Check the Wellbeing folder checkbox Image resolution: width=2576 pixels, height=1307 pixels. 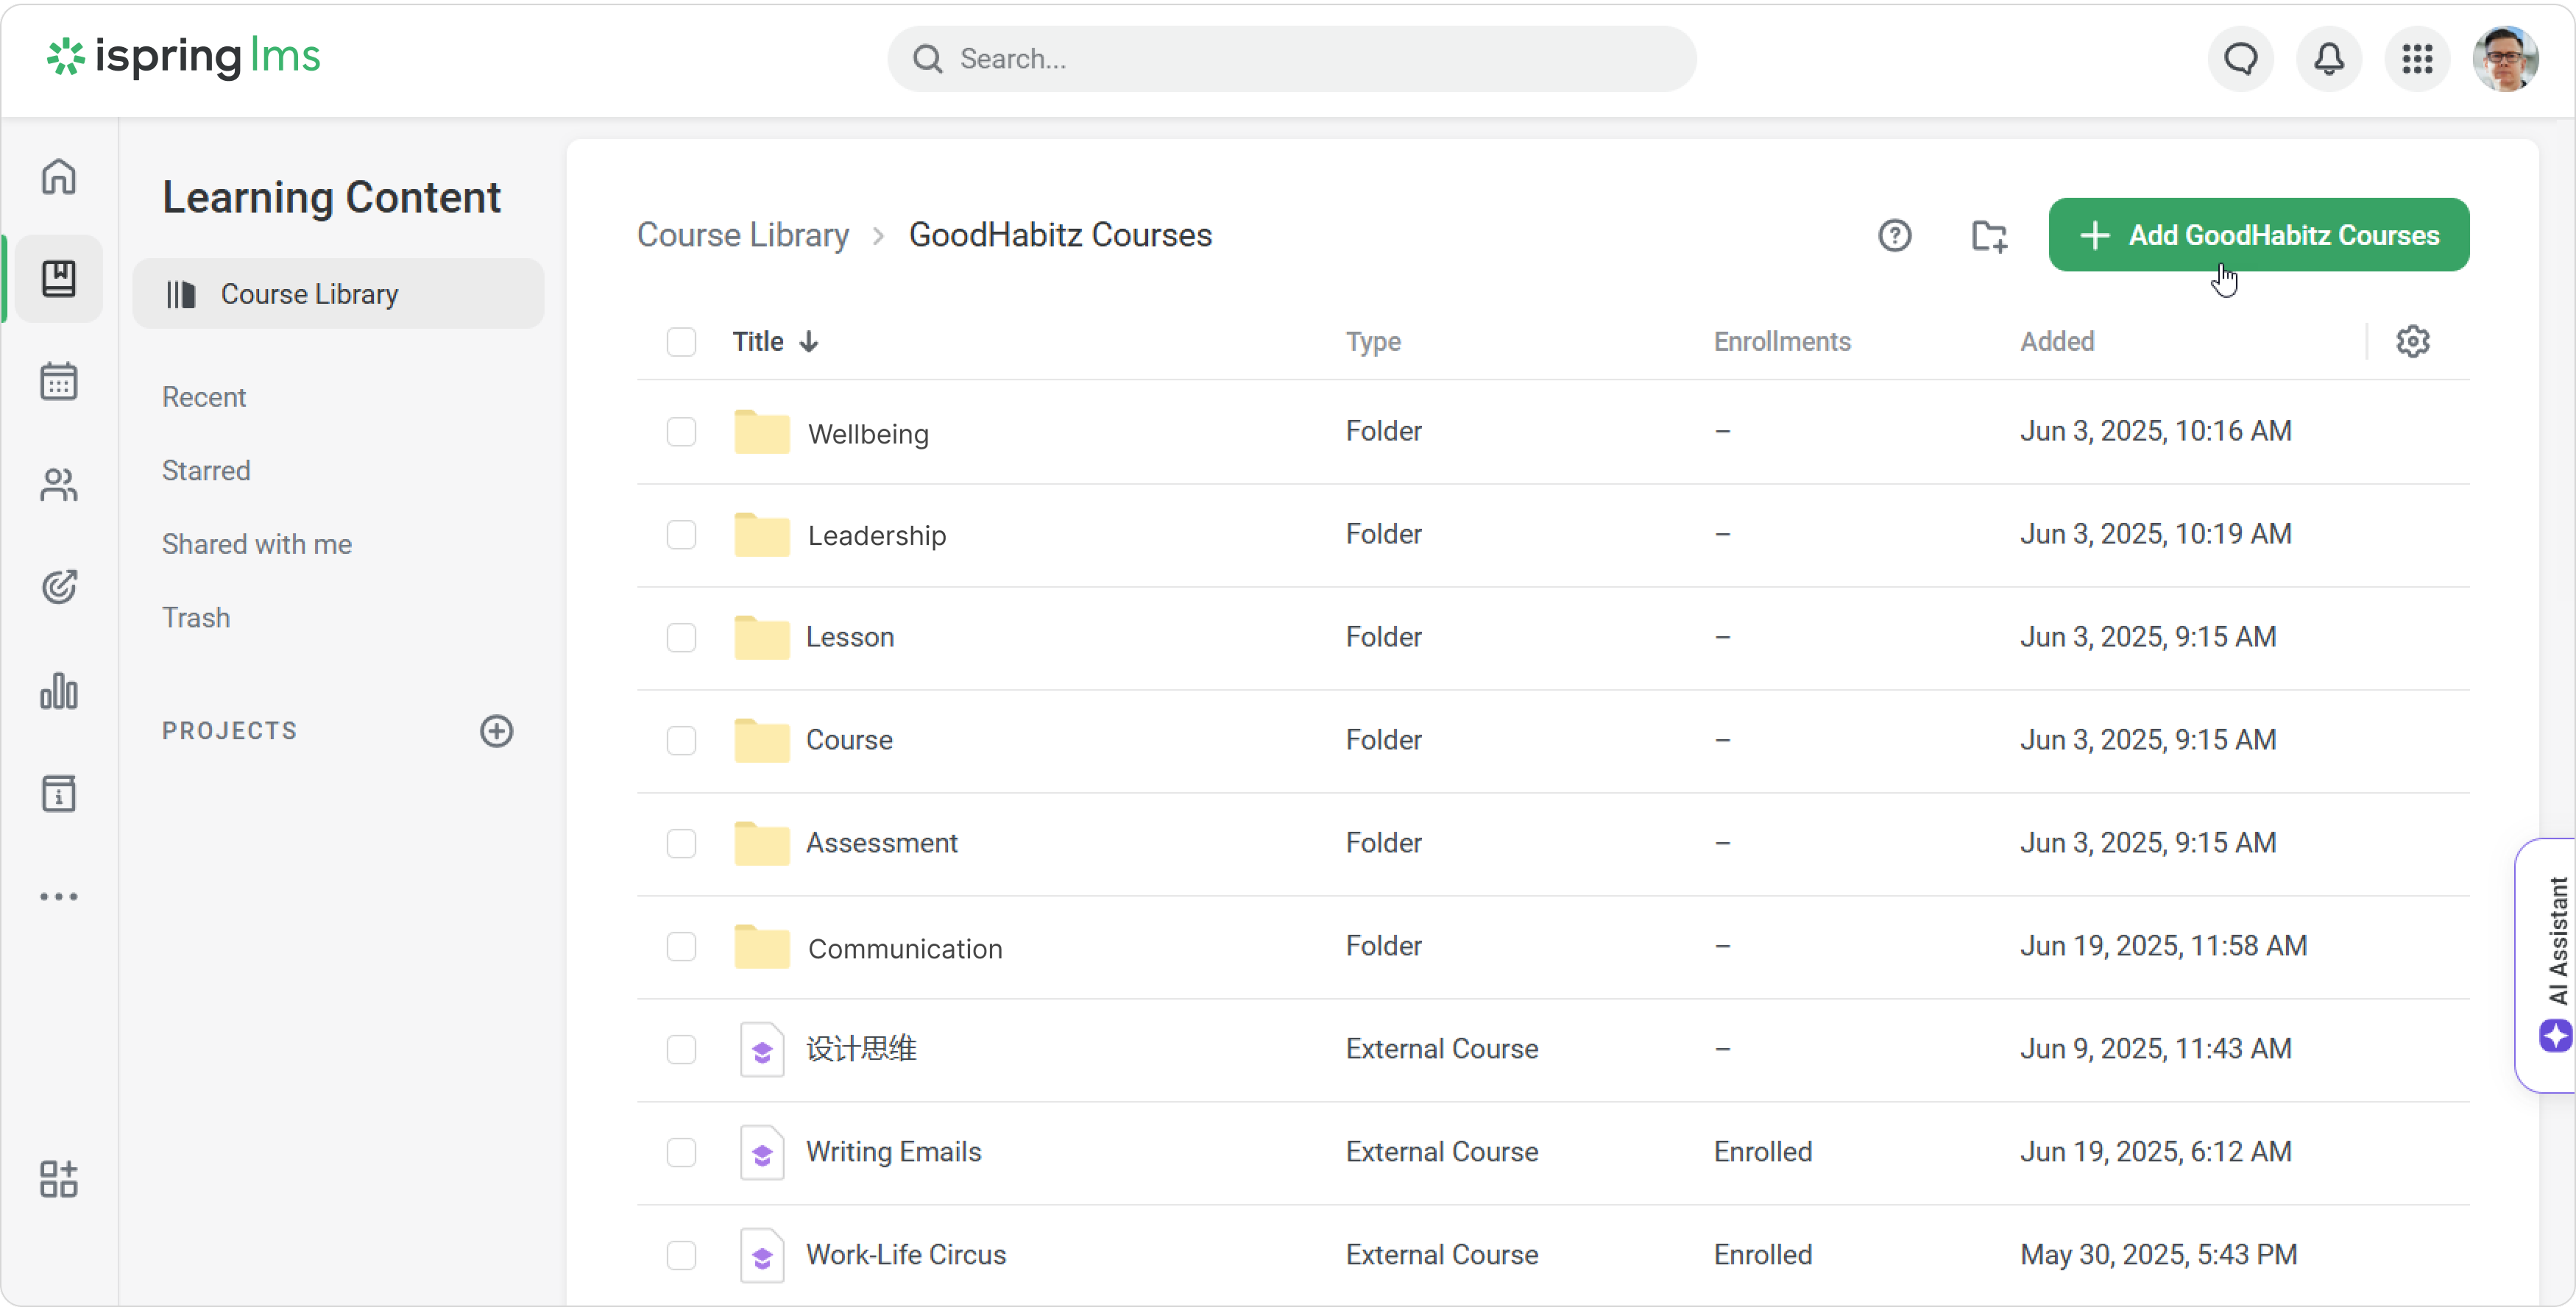tap(681, 432)
